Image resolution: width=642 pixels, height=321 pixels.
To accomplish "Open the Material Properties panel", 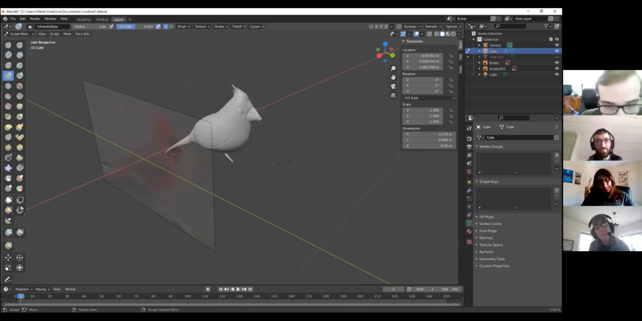I will click(x=469, y=231).
